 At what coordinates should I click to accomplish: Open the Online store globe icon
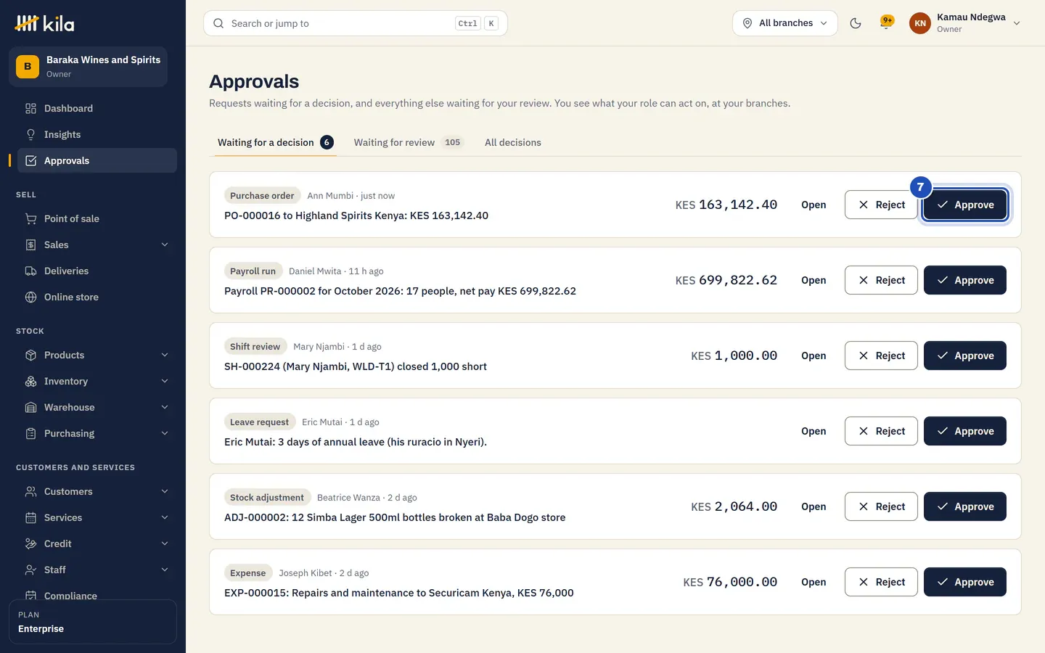[x=30, y=297]
